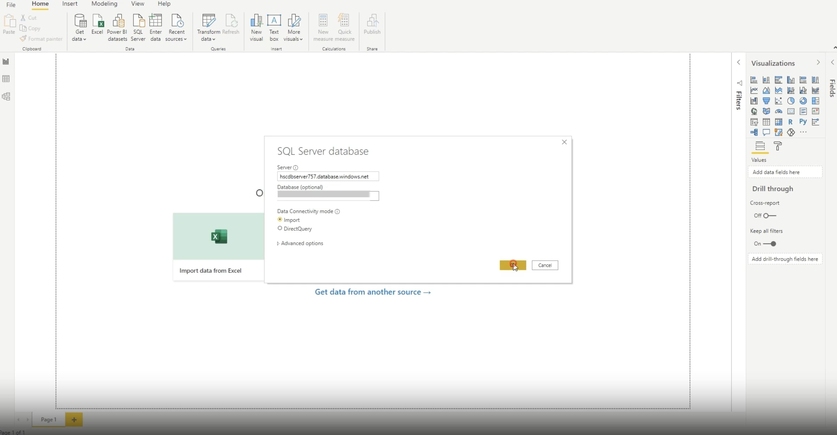Open Import data from Excel card
This screenshot has height=435, width=837.
click(218, 247)
